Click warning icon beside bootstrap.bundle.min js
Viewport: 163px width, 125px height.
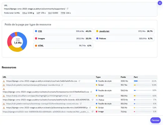[4, 108]
